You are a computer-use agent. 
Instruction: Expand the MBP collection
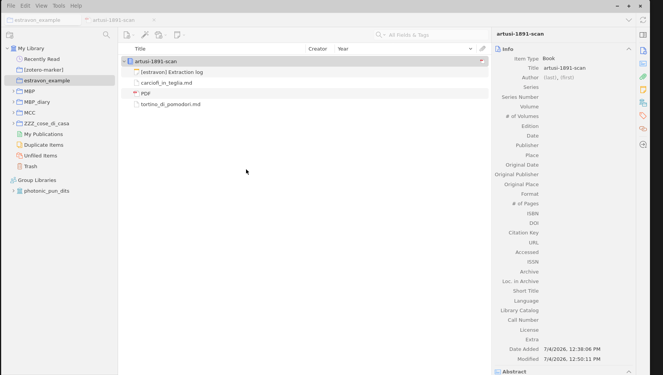[x=13, y=91]
